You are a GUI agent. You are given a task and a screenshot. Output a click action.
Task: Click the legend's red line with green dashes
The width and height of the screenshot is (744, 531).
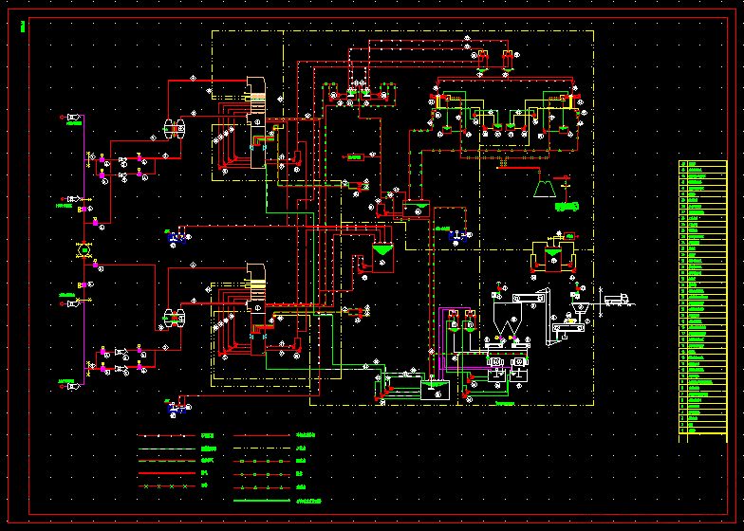pyautogui.click(x=167, y=461)
